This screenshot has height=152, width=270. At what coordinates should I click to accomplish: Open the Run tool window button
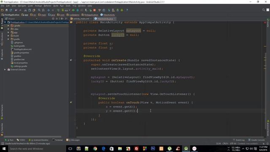pyautogui.click(x=9, y=140)
